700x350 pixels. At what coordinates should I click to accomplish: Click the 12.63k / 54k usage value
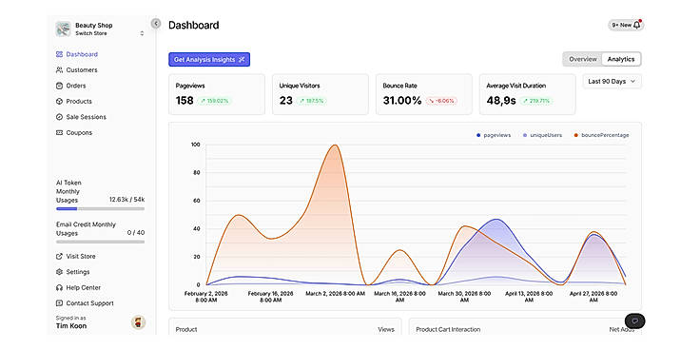point(126,200)
